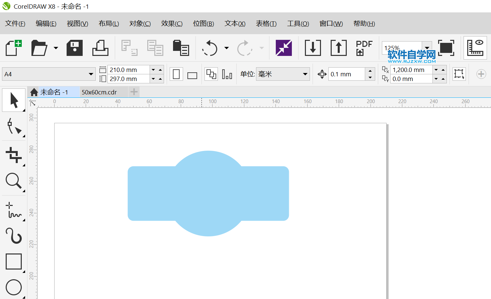Image resolution: width=491 pixels, height=299 pixels.
Task: Select the Pick tool
Action: pos(14,100)
